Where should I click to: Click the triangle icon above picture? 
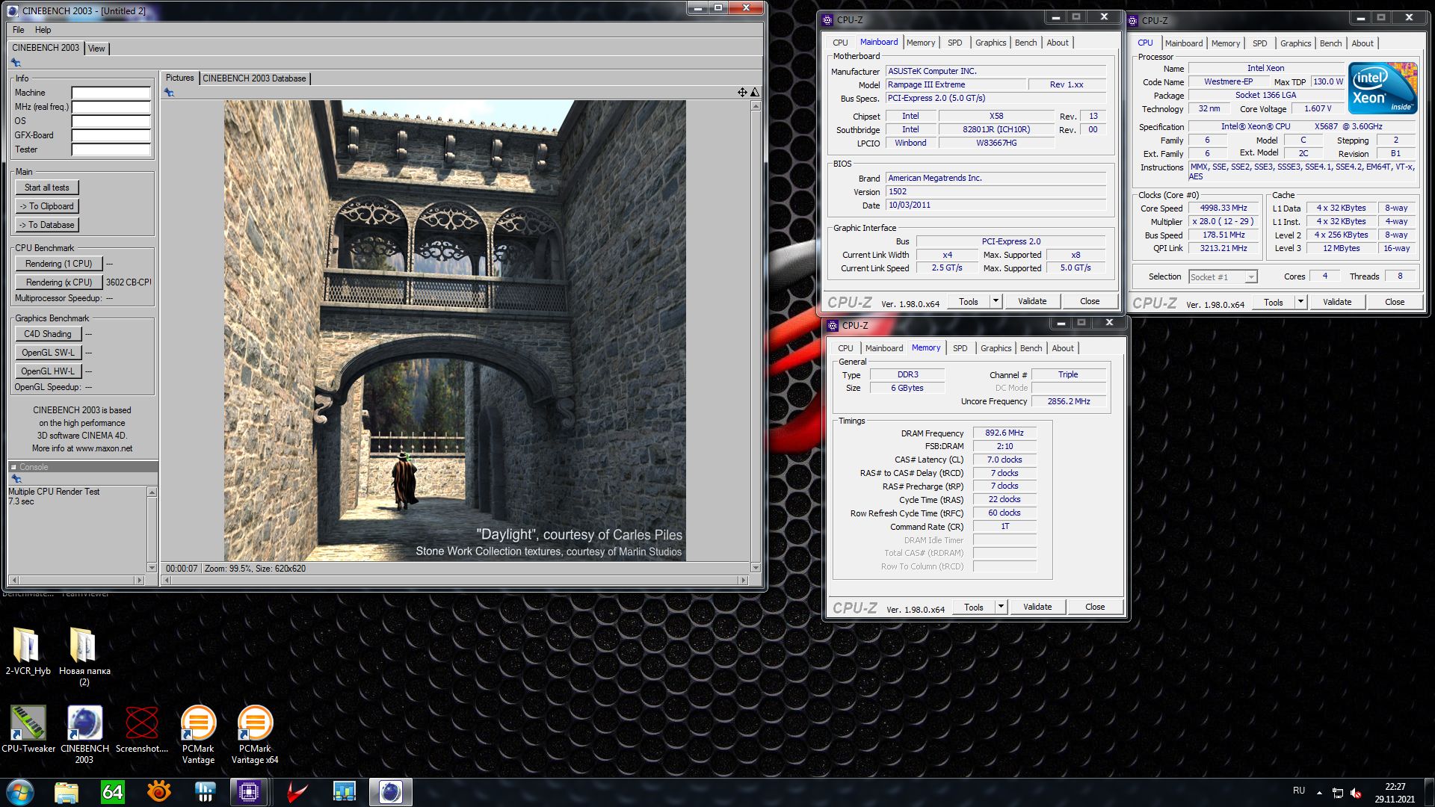coord(754,92)
